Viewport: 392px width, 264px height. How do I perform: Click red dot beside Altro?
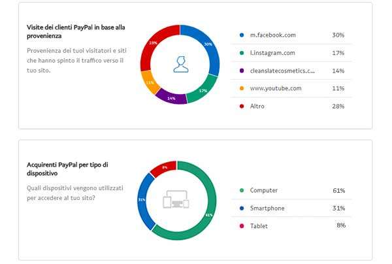(x=242, y=106)
